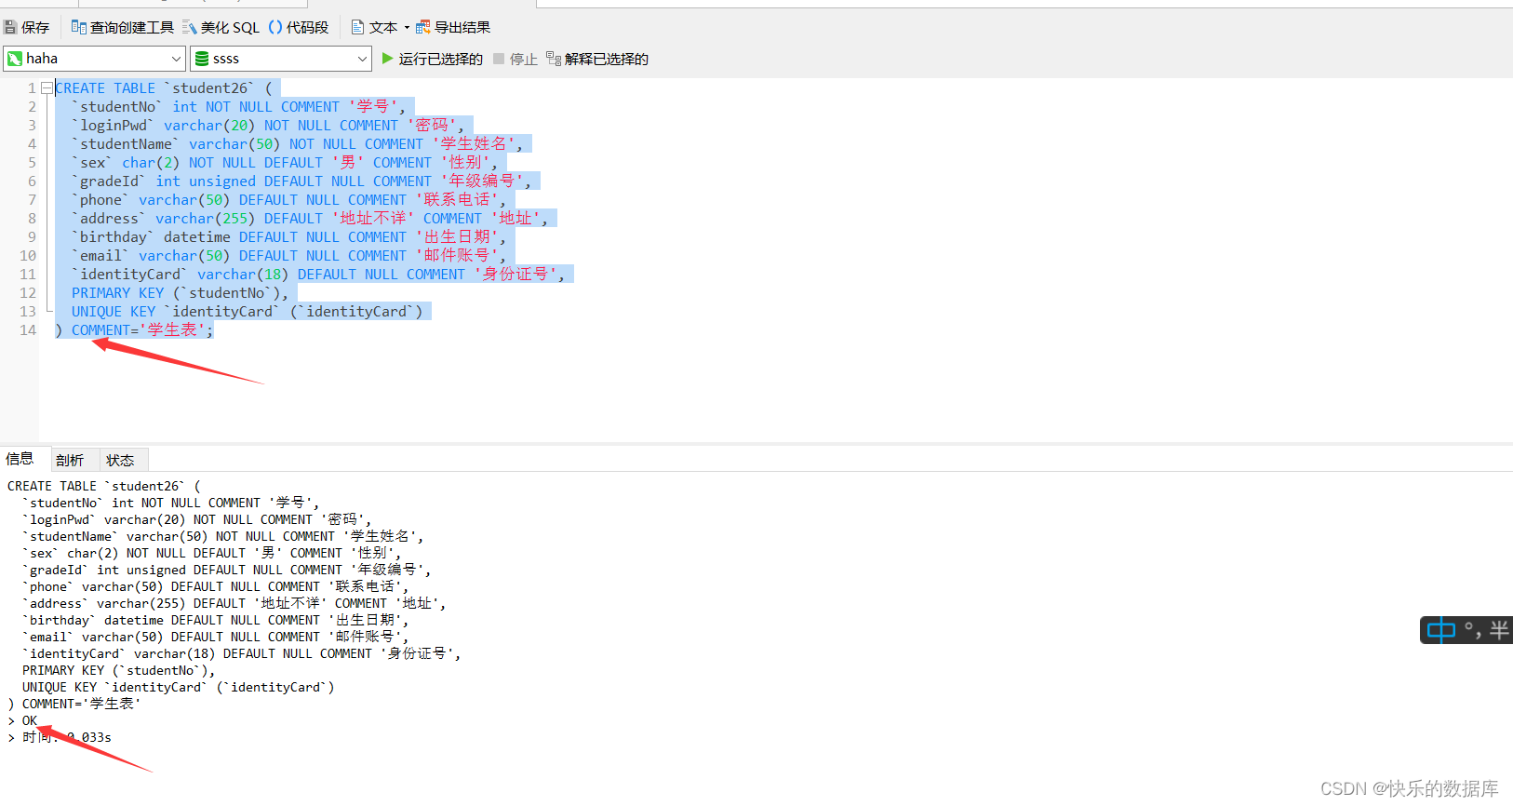The width and height of the screenshot is (1513, 806).
Task: Click the 保存 button label
Action: [x=35, y=28]
